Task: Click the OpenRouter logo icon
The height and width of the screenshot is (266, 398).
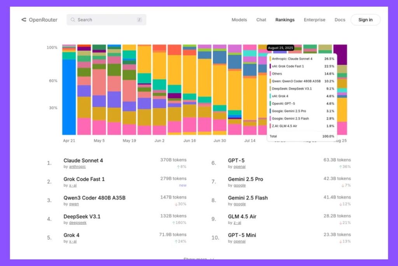Action: [24, 20]
